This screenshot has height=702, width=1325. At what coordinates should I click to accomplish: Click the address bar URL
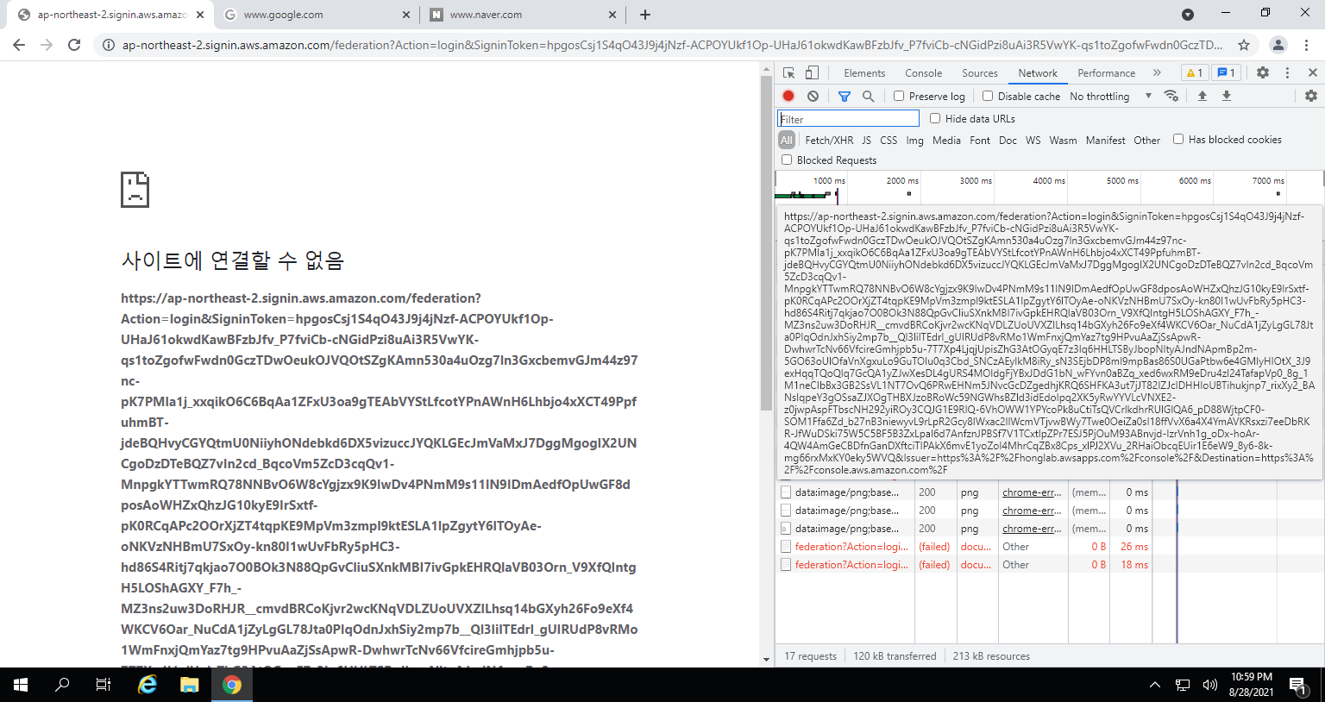pyautogui.click(x=672, y=45)
